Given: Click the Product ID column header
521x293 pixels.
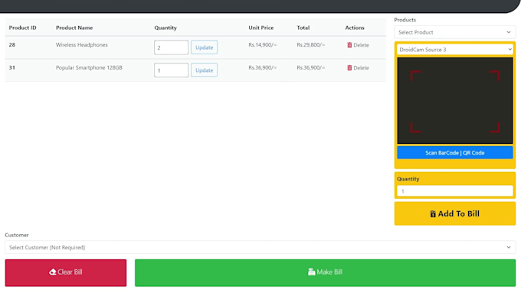Looking at the screenshot, I should 22,28.
